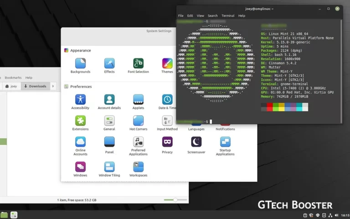
Task: Click the joey home path button
Action: [11, 86]
